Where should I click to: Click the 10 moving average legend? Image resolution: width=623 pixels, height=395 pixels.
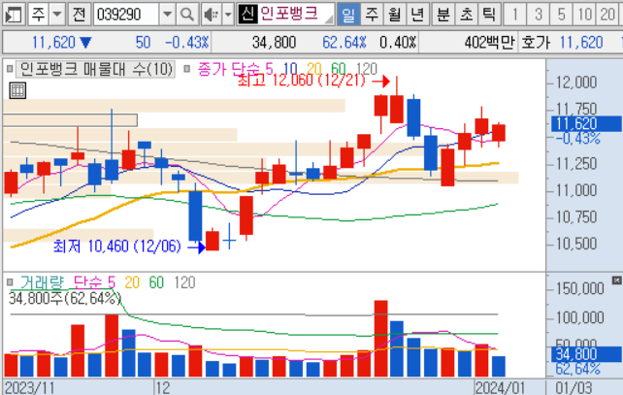pyautogui.click(x=290, y=69)
